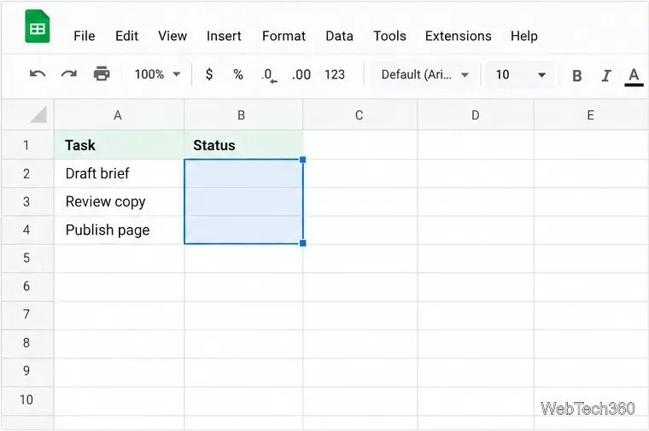Select row 7 header
This screenshot has width=649, height=431.
tap(27, 315)
